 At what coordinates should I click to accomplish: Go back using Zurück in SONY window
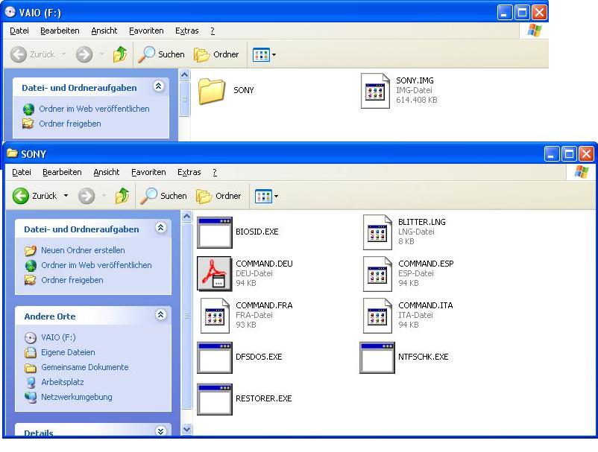[35, 196]
